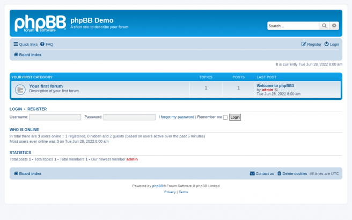Click the home icon in top breadcrumb
The image size is (352, 220).
pos(16,55)
